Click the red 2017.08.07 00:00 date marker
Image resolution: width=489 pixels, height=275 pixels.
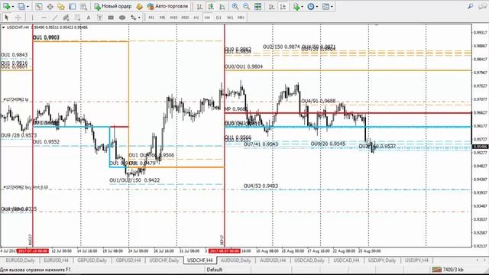225,251
